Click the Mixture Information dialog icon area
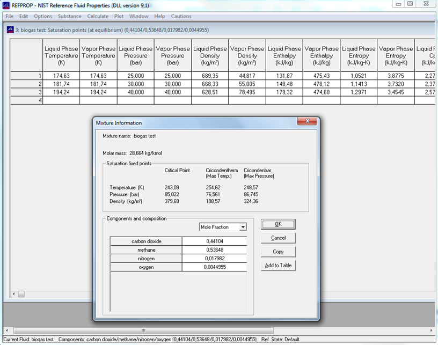Screen dimensions: 438x345 (100, 123)
